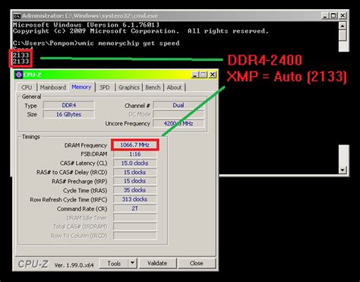This screenshot has width=360, height=282.
Task: Click the Channel # value Dual
Action: (178, 105)
